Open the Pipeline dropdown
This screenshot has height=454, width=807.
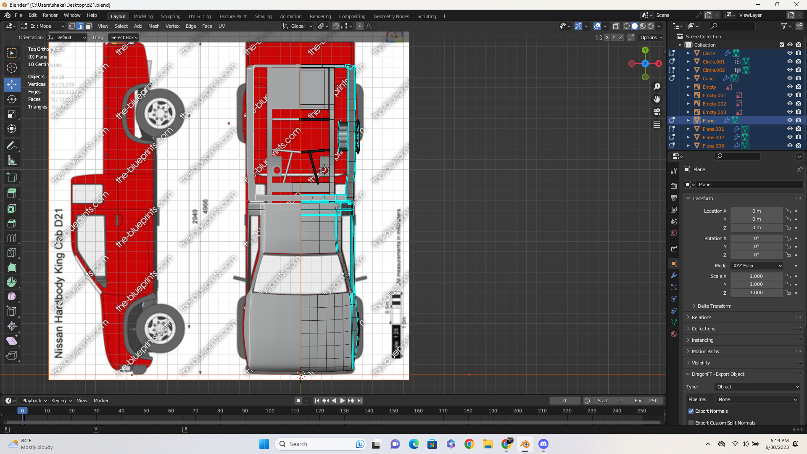point(757,399)
